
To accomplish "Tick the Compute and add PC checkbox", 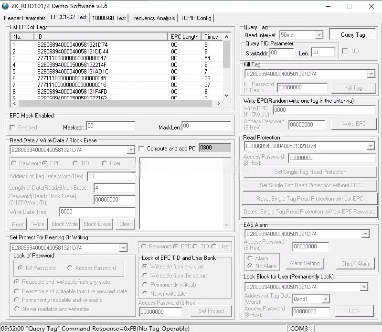I will (141, 149).
